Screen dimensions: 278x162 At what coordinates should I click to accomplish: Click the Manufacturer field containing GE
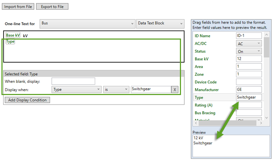248,89
